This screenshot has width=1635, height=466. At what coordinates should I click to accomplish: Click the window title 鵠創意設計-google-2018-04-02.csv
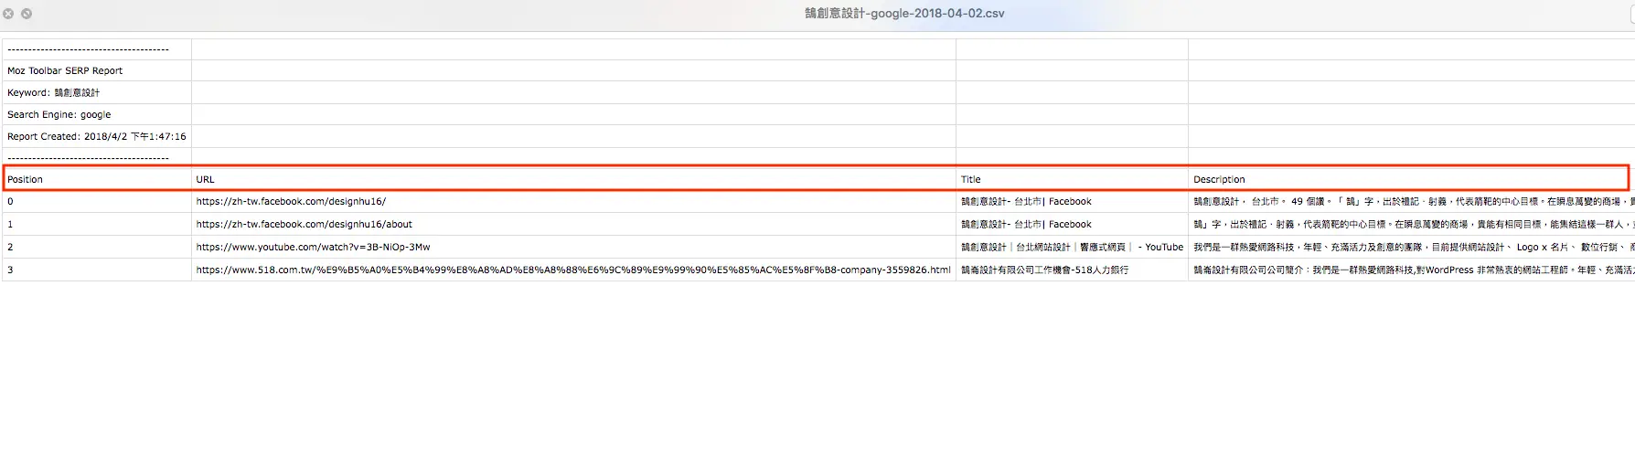904,14
